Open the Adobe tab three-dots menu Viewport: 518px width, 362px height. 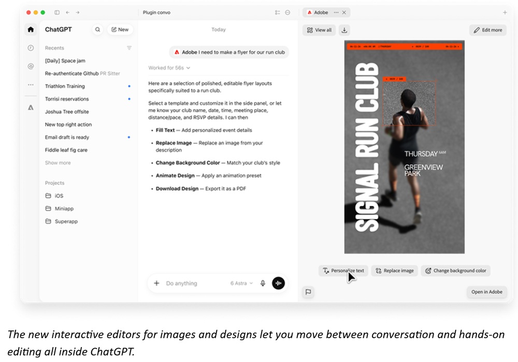click(x=336, y=12)
